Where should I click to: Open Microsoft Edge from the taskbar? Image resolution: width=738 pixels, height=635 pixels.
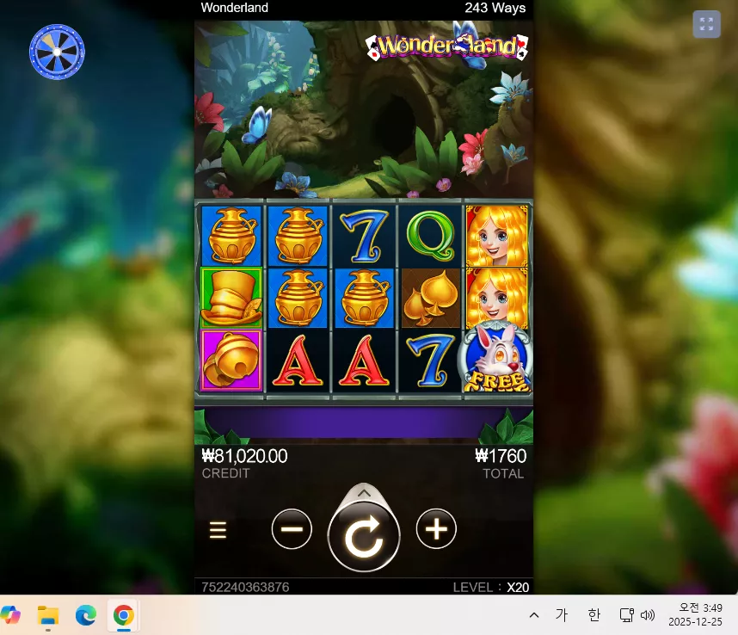click(x=86, y=614)
